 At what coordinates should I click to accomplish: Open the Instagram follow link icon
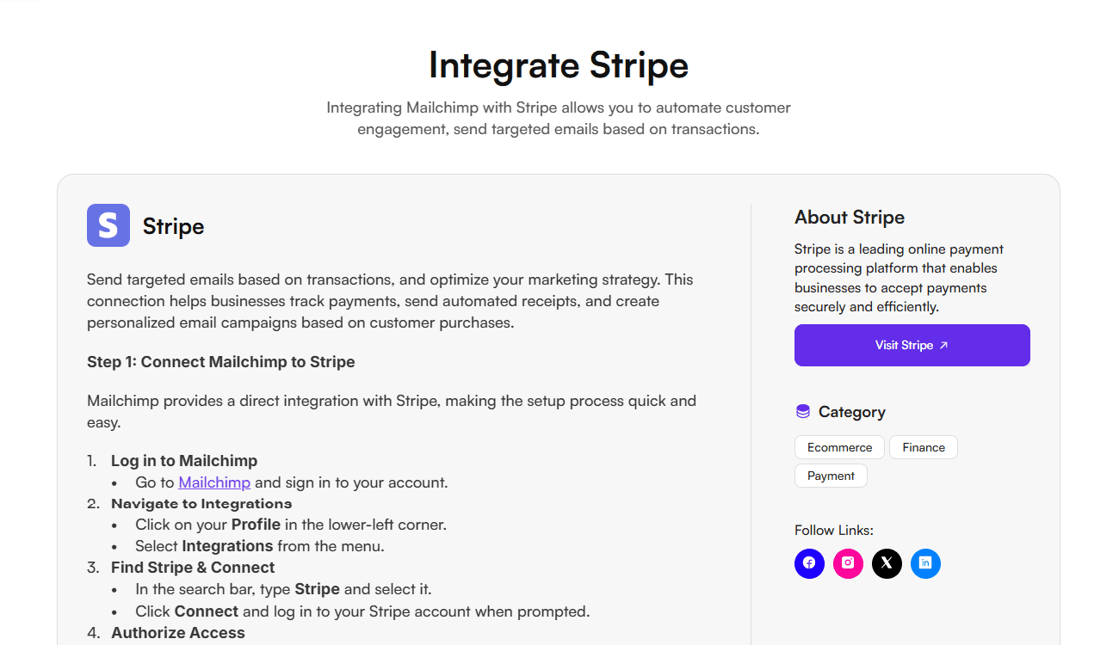click(x=848, y=563)
